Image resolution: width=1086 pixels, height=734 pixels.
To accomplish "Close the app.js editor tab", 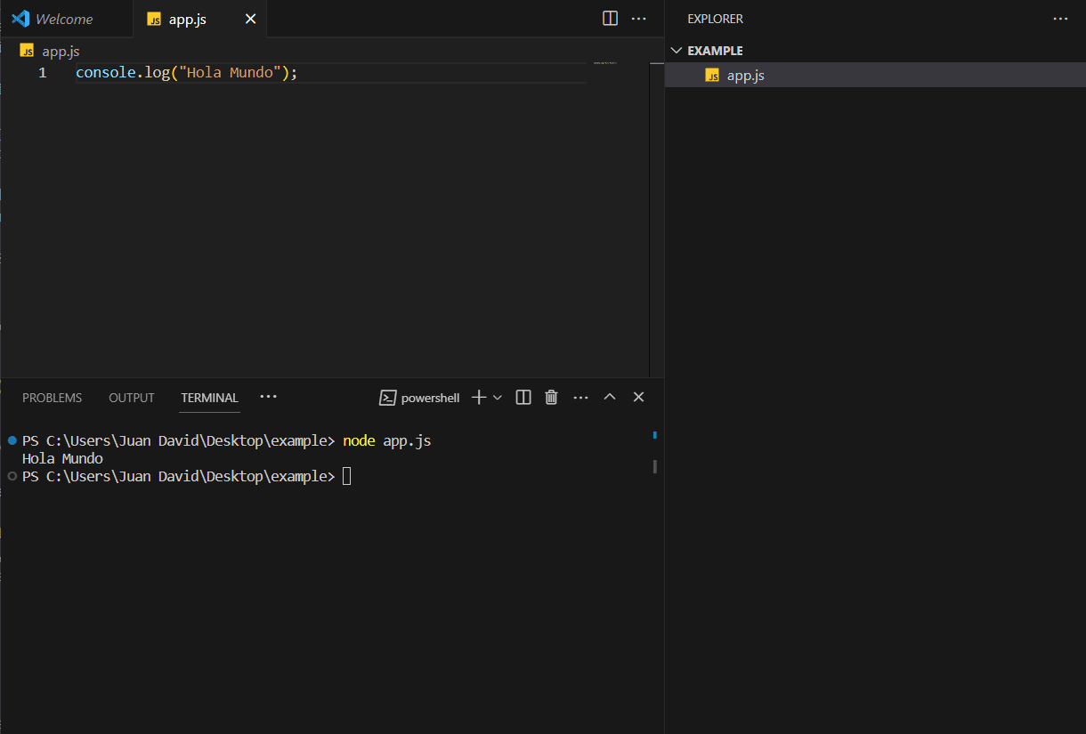I will click(x=250, y=18).
